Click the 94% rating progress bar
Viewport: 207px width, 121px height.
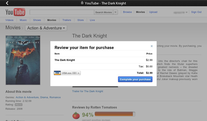click(115, 114)
